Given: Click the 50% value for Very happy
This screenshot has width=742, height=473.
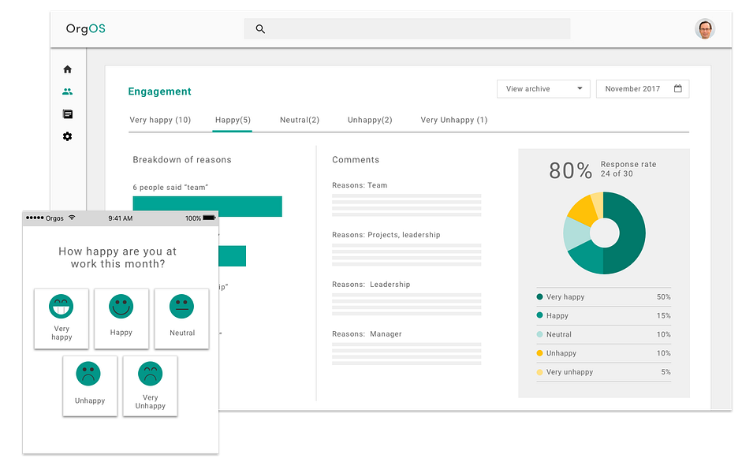Looking at the screenshot, I should coord(663,297).
